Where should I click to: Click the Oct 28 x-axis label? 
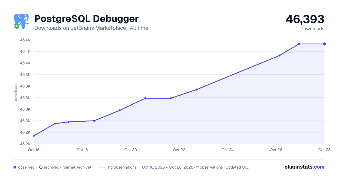(x=324, y=150)
